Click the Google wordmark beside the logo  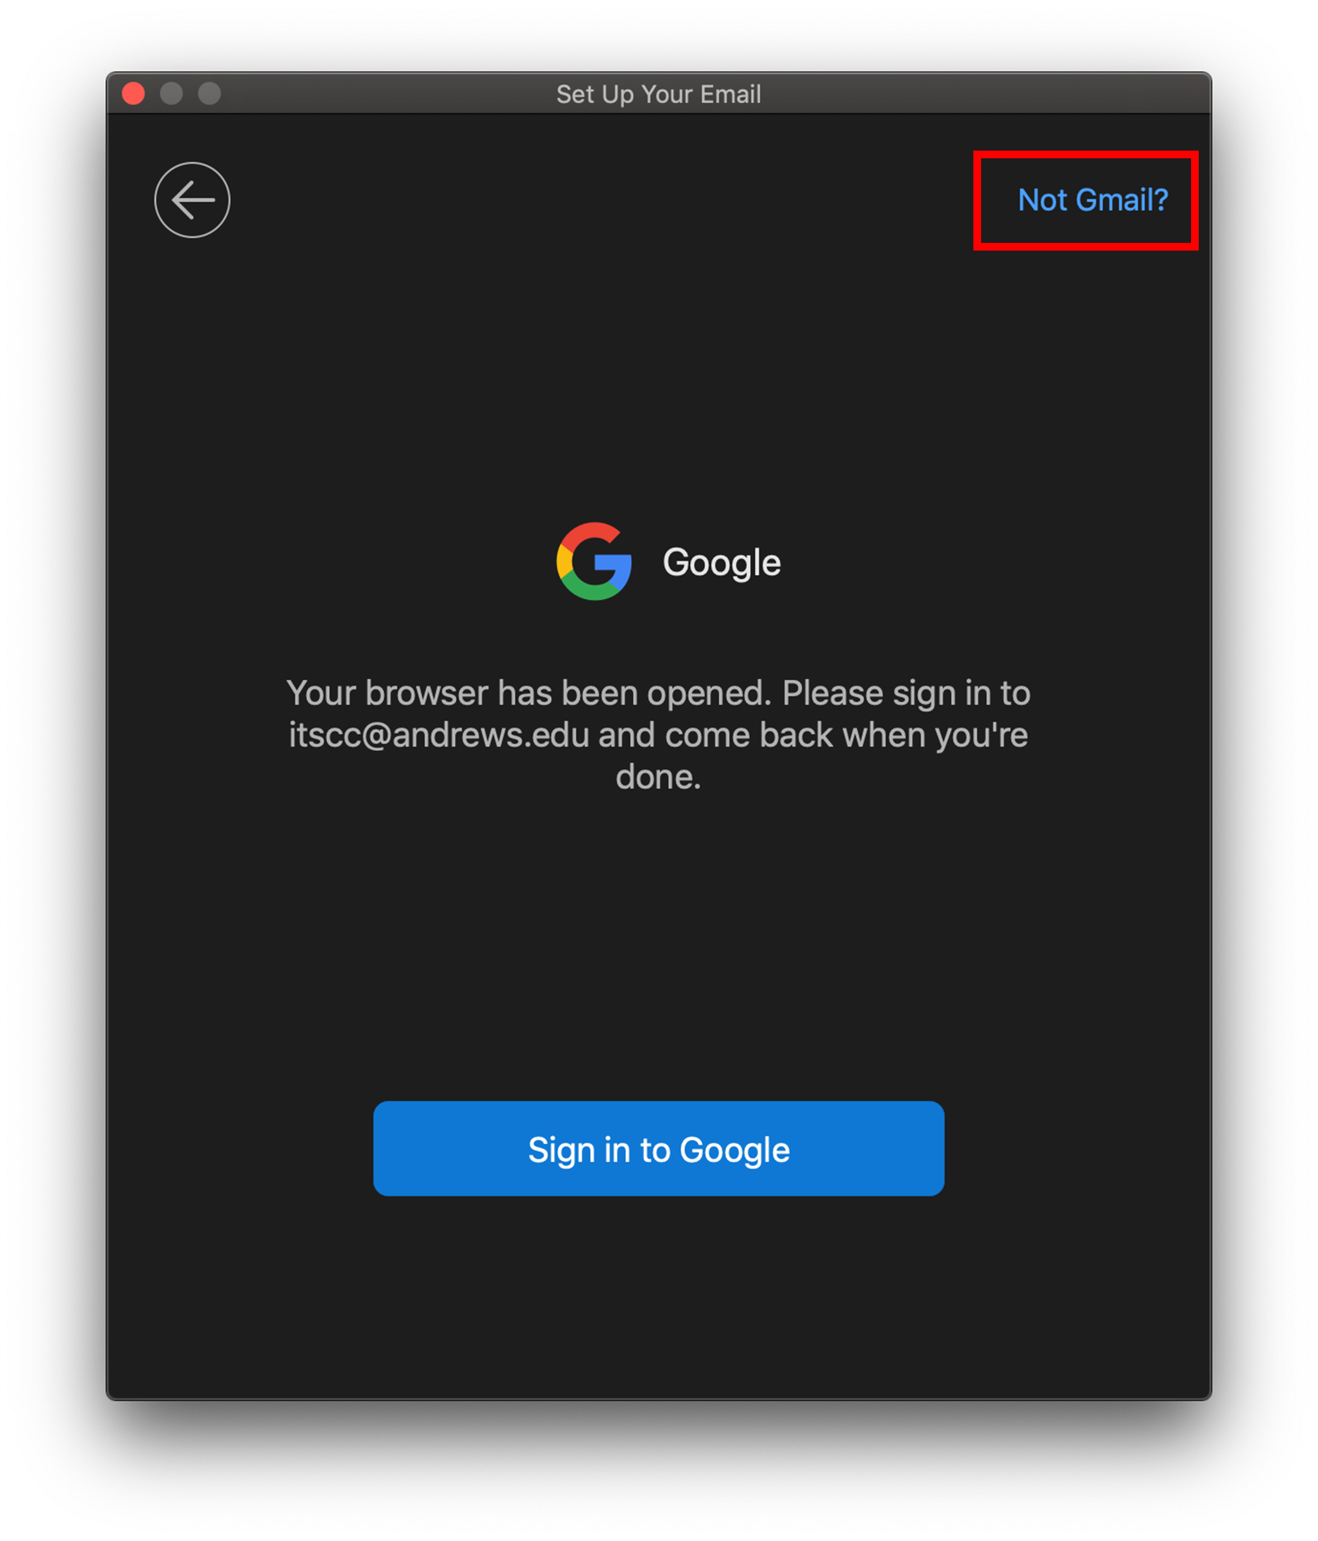click(x=722, y=563)
